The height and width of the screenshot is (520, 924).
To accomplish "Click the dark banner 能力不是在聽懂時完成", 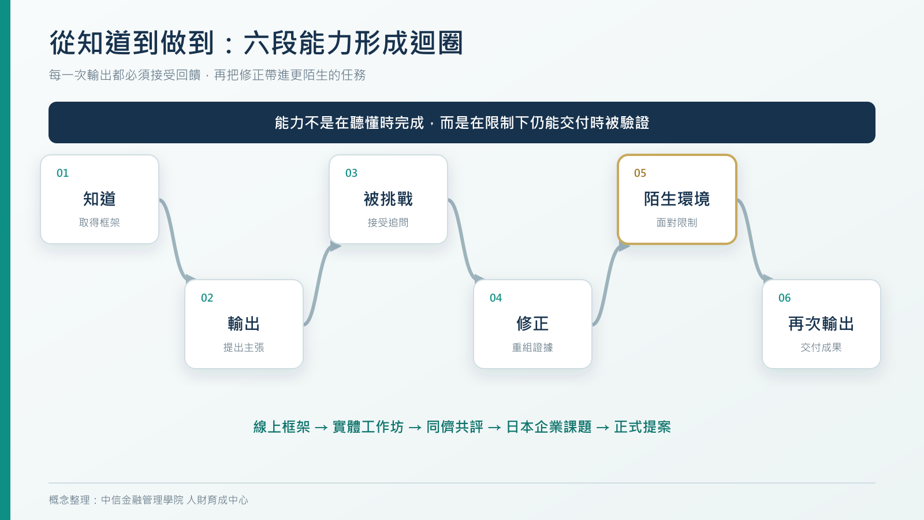I will 462,122.
